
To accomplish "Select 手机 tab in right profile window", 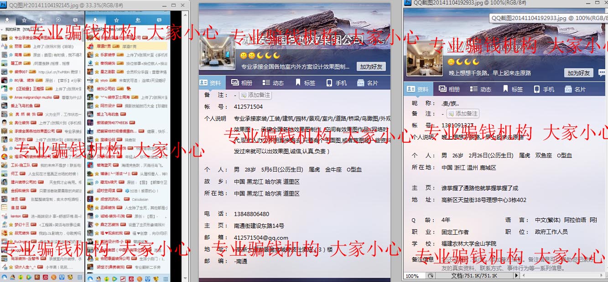I will [544, 89].
